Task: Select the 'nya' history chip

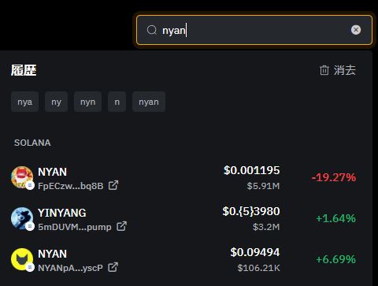Action: pos(25,102)
